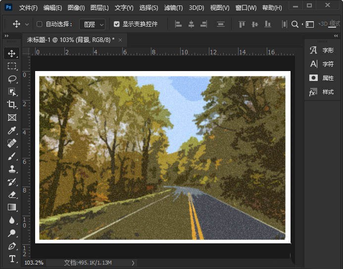
Task: Click the Photoshop Ps logo
Action: (8, 7)
